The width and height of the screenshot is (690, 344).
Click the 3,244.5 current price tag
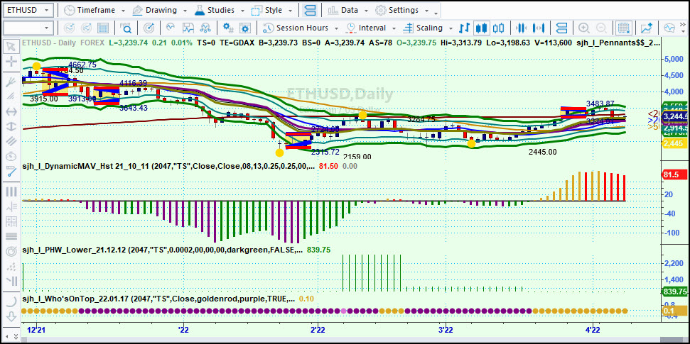coord(674,116)
